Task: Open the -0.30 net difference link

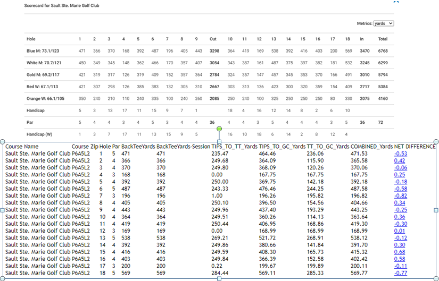Action: pos(400,224)
